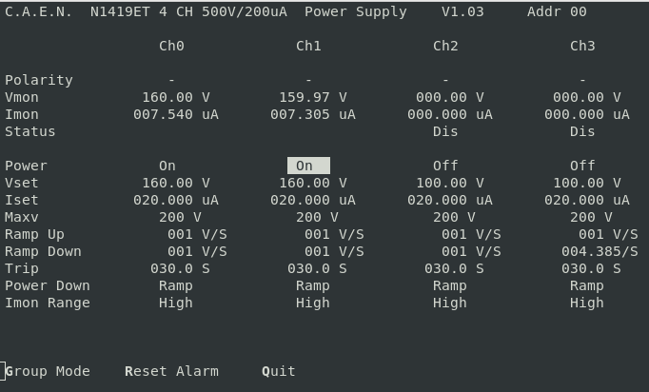Screen dimensions: 649x392
Task: Select Ch2 Trip 030.0 S value
Action: coord(454,268)
